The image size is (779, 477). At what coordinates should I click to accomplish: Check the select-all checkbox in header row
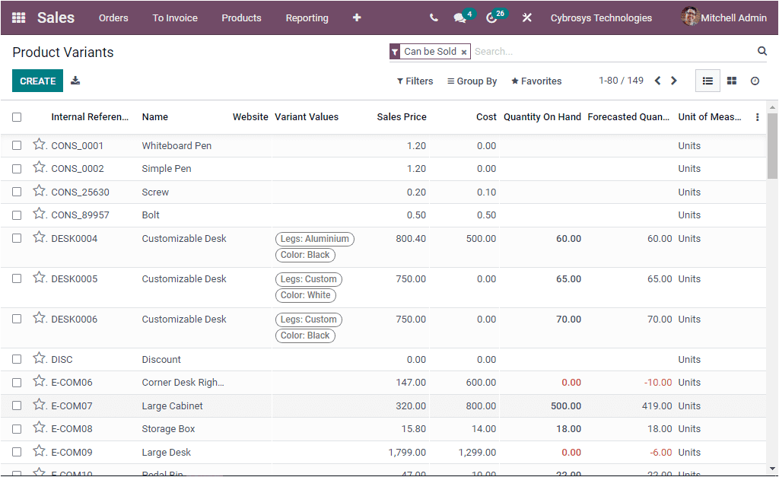tap(17, 117)
